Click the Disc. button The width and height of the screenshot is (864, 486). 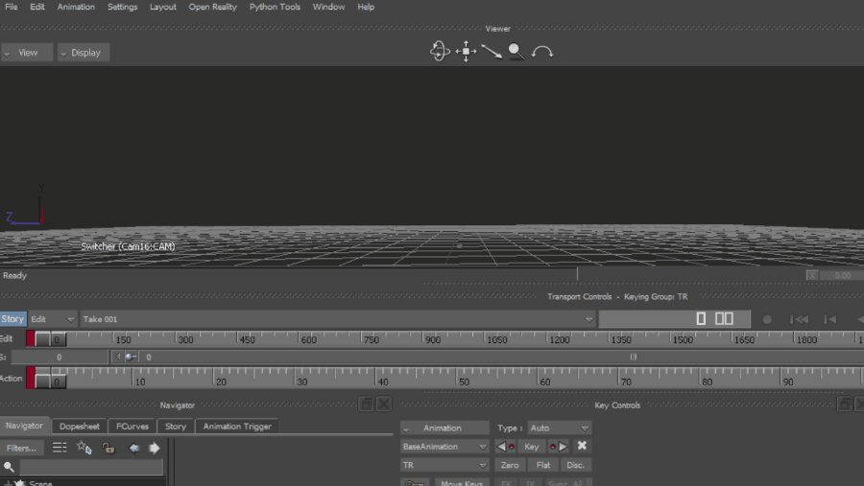575,465
